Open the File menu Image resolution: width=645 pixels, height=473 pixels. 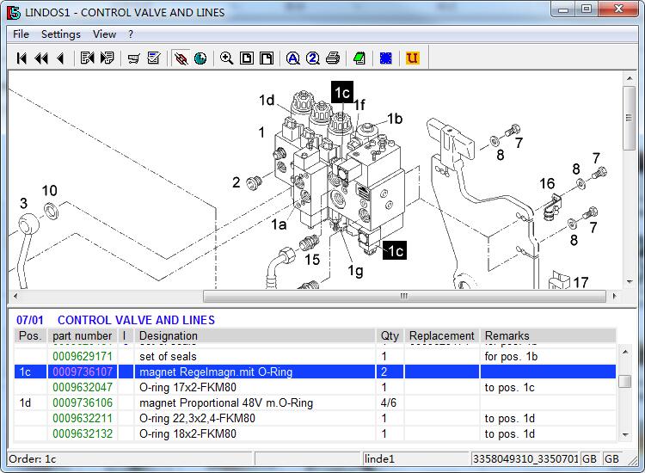[21, 34]
